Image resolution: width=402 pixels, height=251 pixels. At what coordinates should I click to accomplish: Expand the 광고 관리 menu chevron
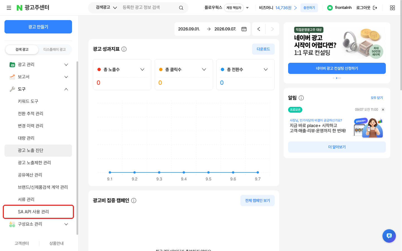click(66, 65)
